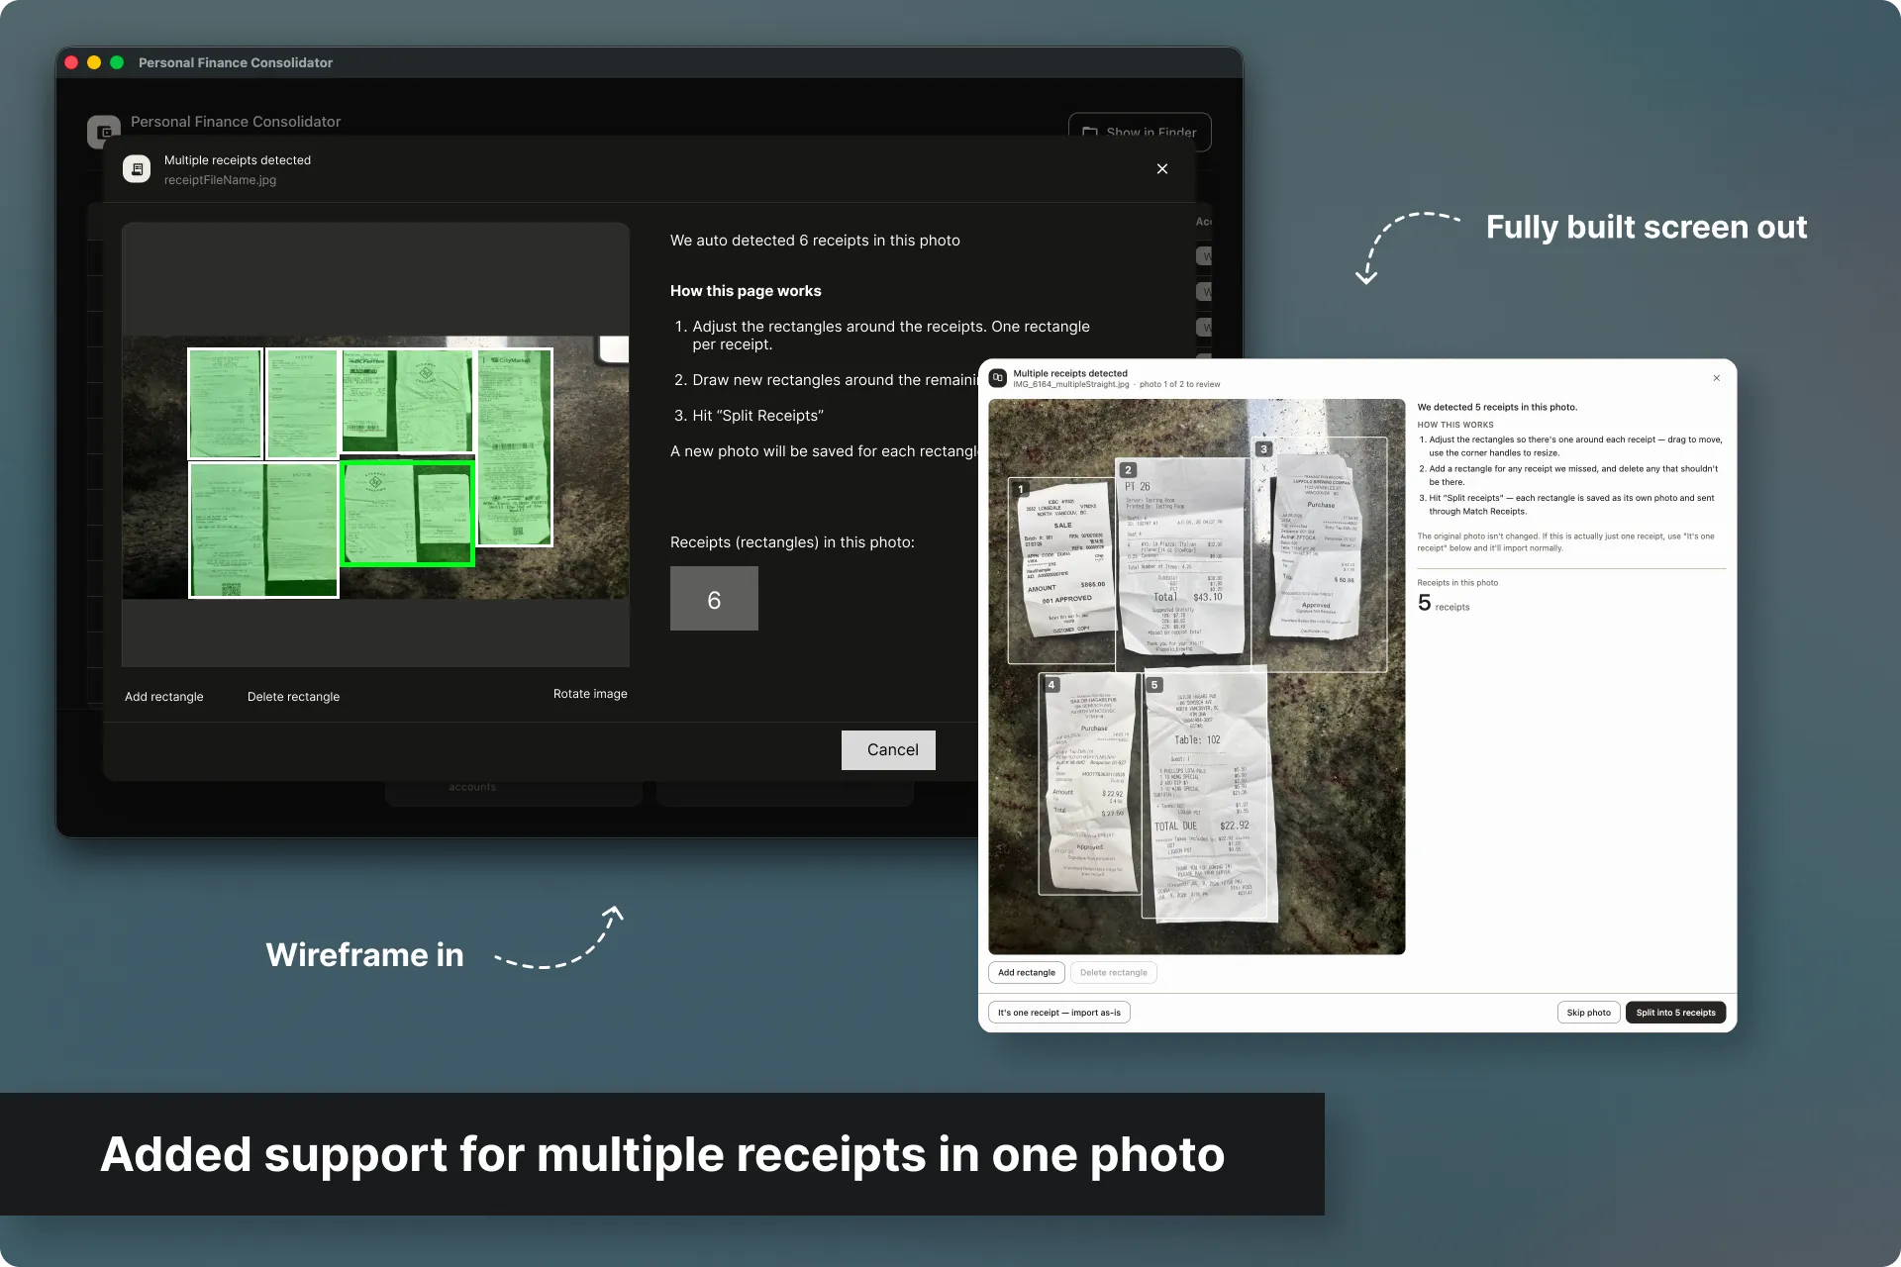Viewport: 1901px width, 1267px height.
Task: Select rectangle badge 3 in the light dialog photo
Action: click(1263, 448)
